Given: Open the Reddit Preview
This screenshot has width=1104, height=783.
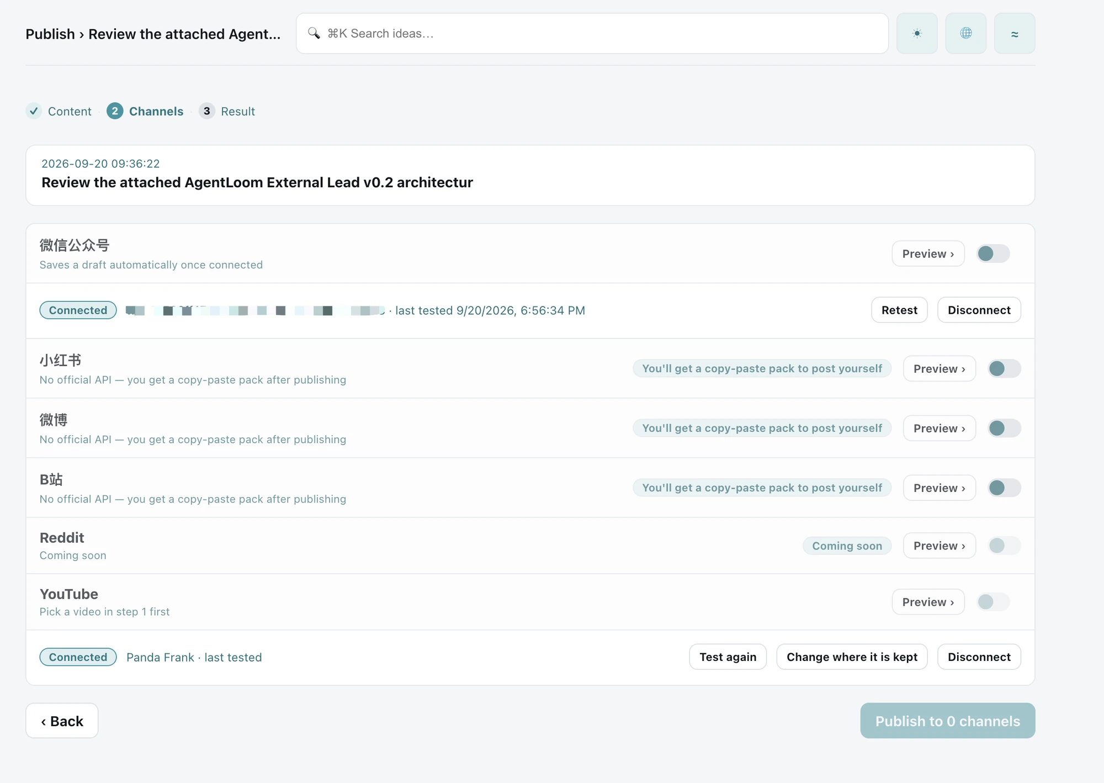Looking at the screenshot, I should pos(939,546).
